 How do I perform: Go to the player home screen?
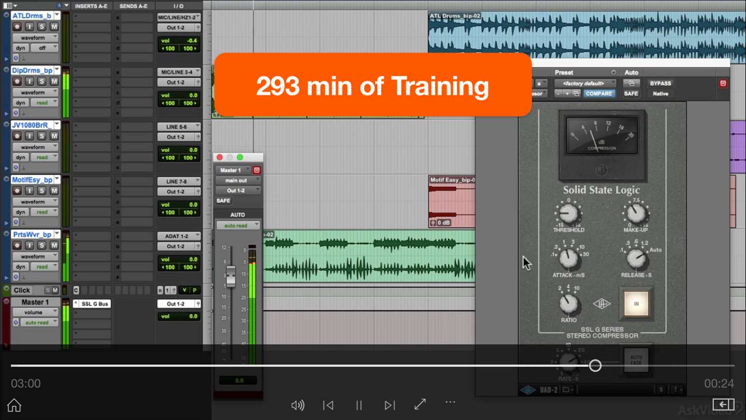pyautogui.click(x=14, y=405)
